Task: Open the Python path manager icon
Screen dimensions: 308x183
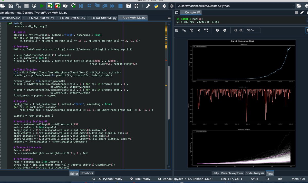Action: [x=156, y=6]
